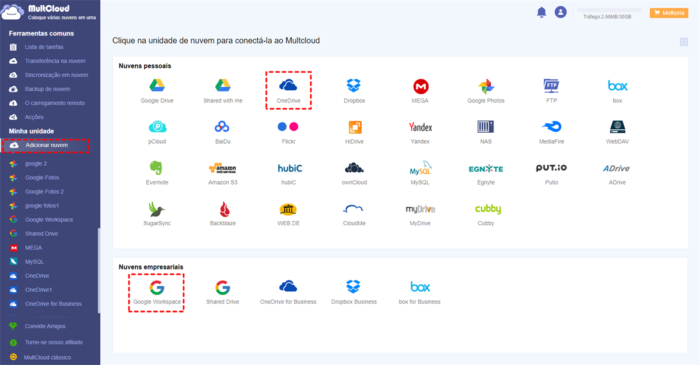Open the user account avatar

561,12
